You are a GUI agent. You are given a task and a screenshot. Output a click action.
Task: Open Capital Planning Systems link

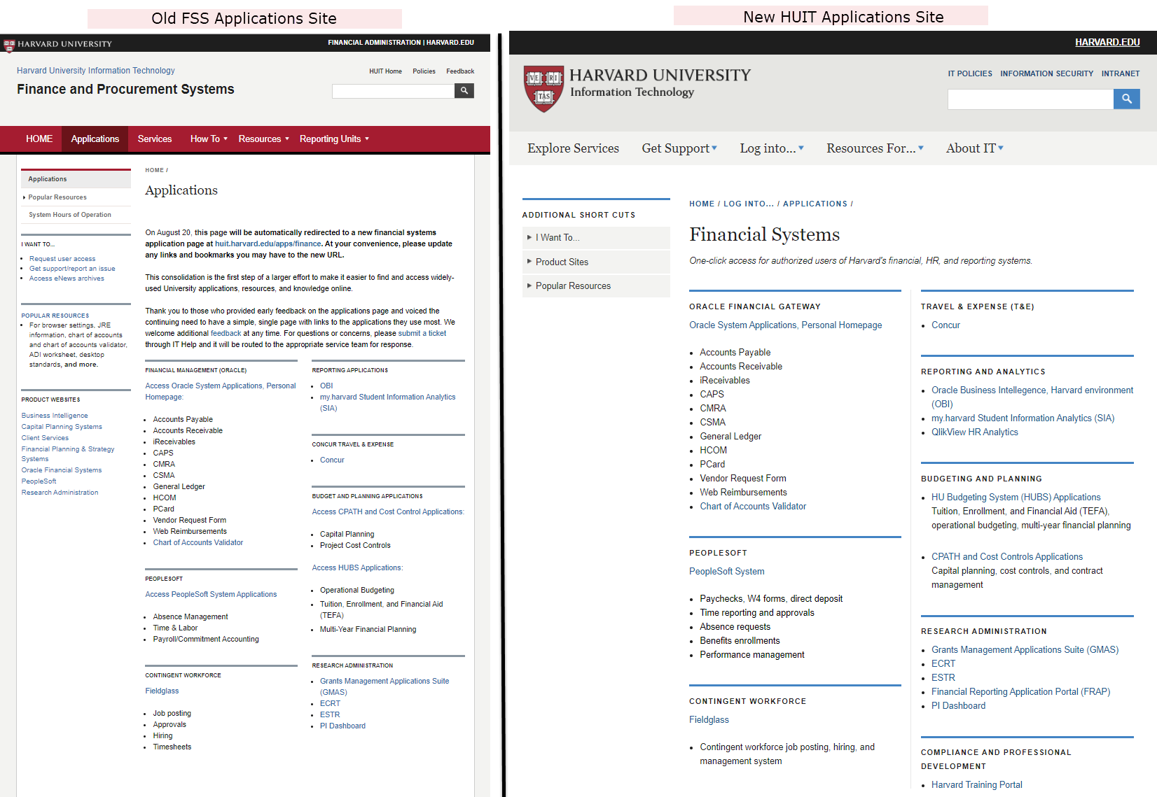[x=62, y=427]
